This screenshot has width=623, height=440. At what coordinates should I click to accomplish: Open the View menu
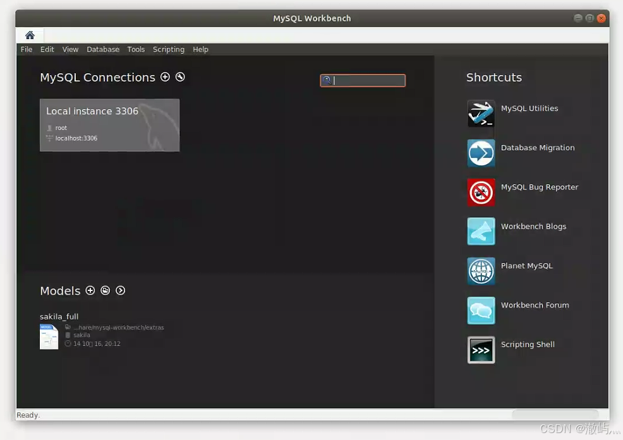70,49
